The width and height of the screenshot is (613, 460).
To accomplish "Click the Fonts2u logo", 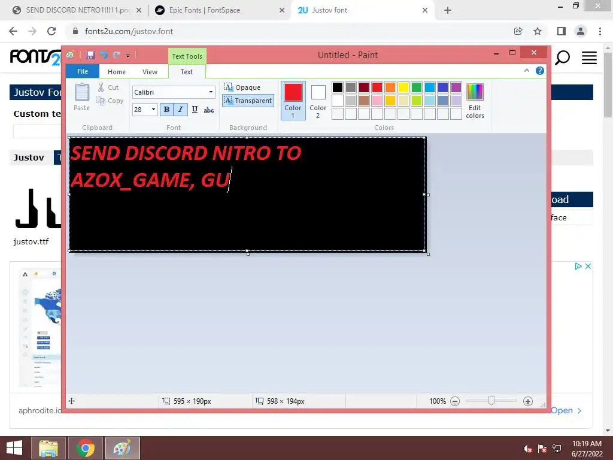I will pos(35,57).
